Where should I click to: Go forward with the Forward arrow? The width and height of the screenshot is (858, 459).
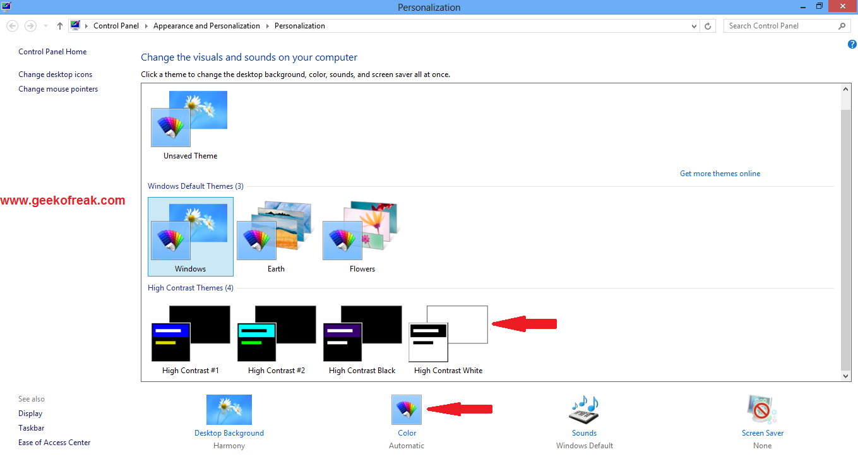(x=30, y=26)
